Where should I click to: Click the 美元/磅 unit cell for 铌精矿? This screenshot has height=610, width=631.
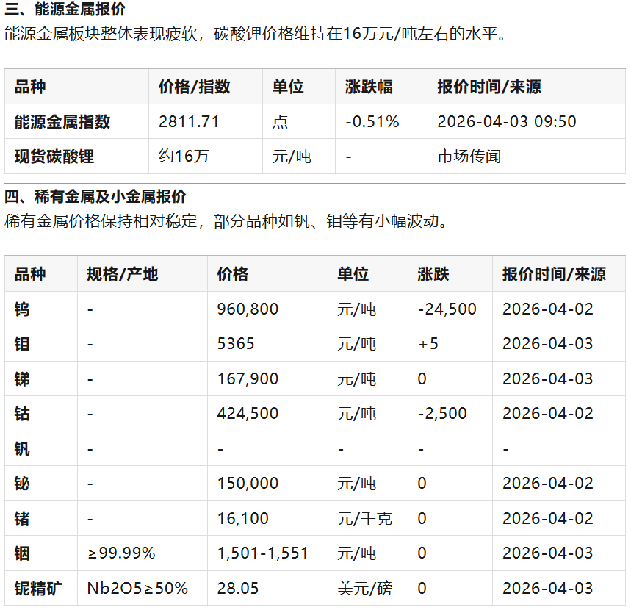click(x=364, y=589)
